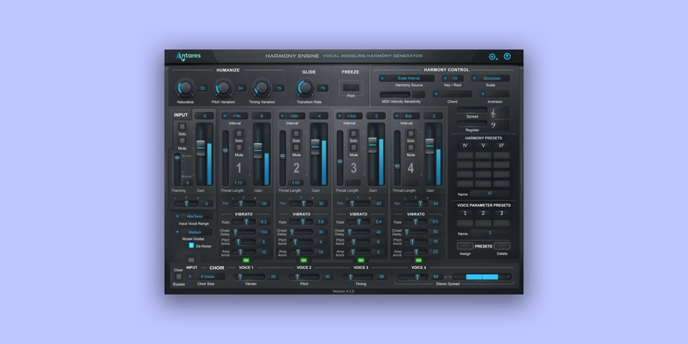The image size is (688, 344).
Task: Open the Harmony Source dropdown
Action: tap(409, 78)
